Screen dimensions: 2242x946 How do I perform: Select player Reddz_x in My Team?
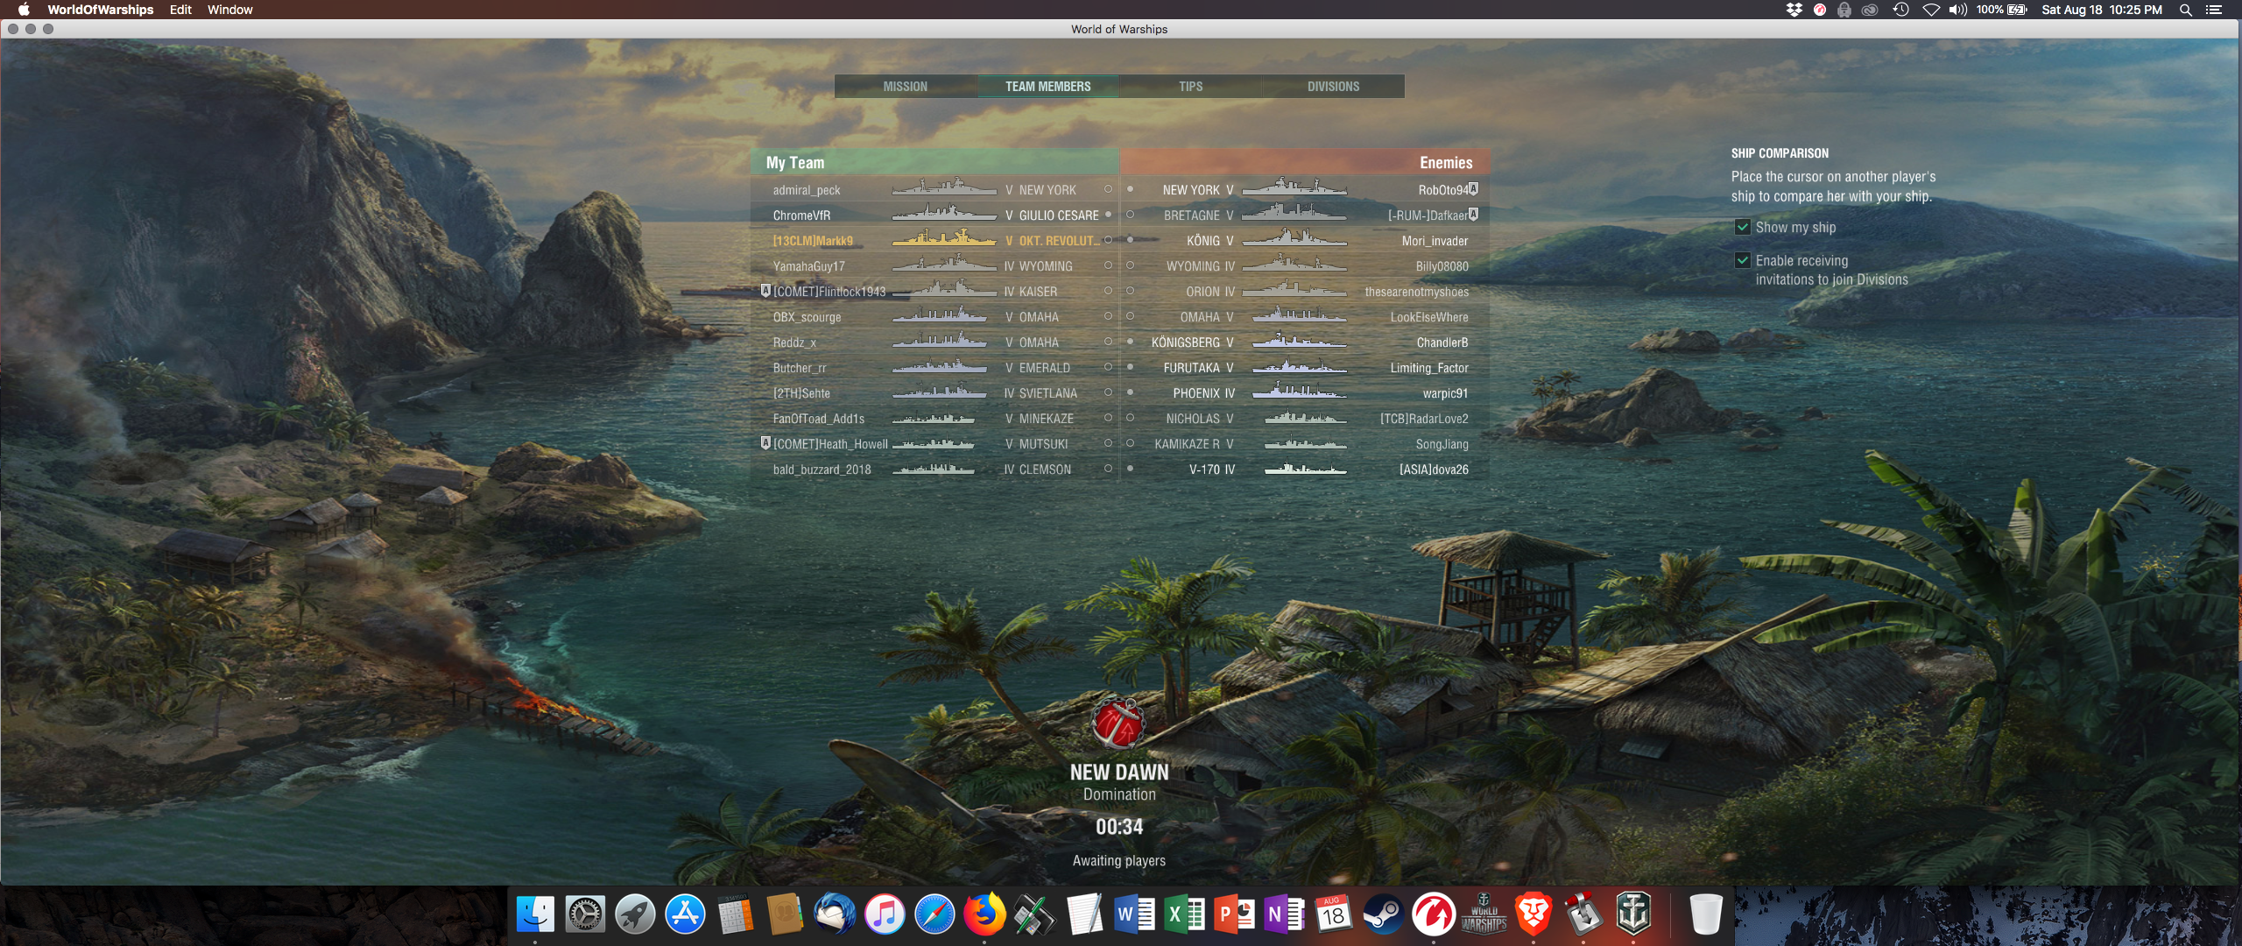[793, 342]
